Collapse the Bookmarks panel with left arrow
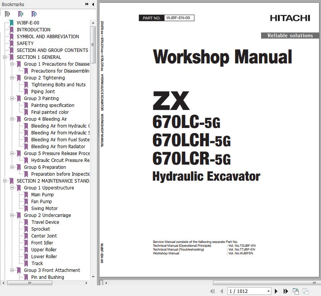 (x=93, y=4)
